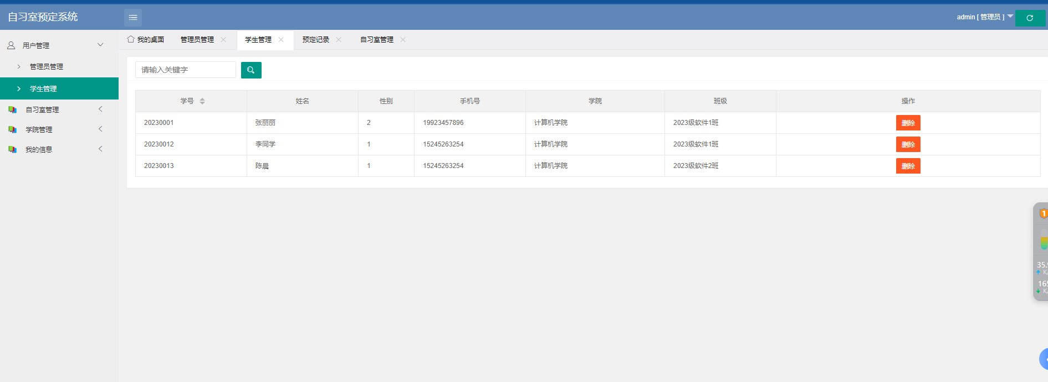Click 2023级软件2班 class cell
The width and height of the screenshot is (1048, 382).
point(696,166)
